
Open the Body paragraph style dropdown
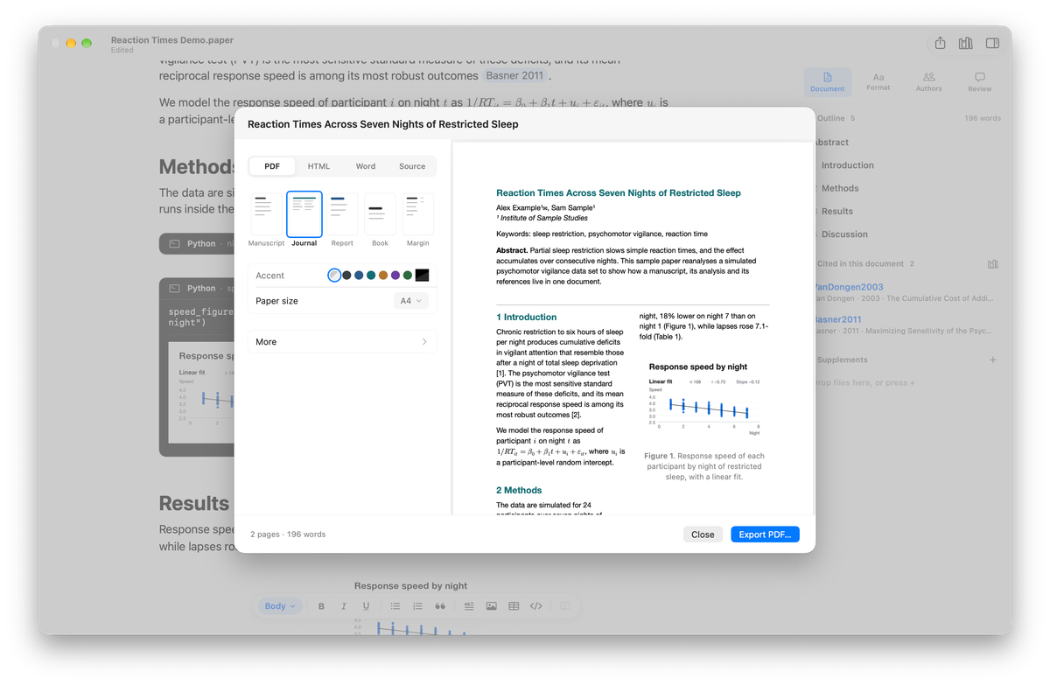pyautogui.click(x=281, y=605)
